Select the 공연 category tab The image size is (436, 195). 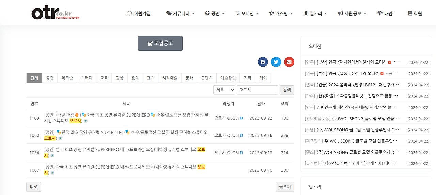(x=50, y=78)
